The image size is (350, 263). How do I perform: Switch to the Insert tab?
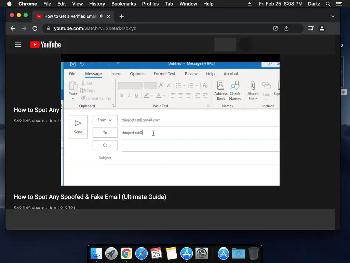pyautogui.click(x=116, y=74)
